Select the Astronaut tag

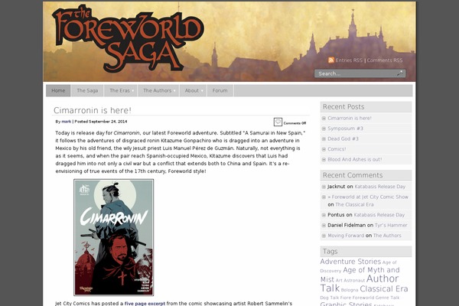[354, 281]
